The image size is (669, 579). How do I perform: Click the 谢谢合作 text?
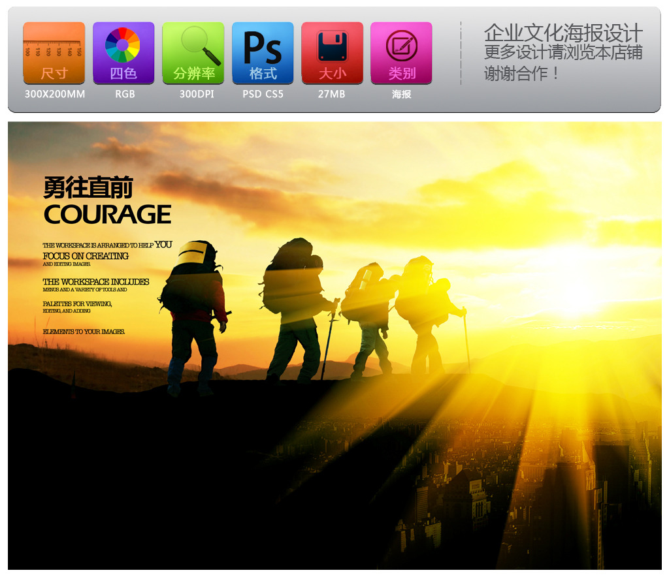pos(522,73)
